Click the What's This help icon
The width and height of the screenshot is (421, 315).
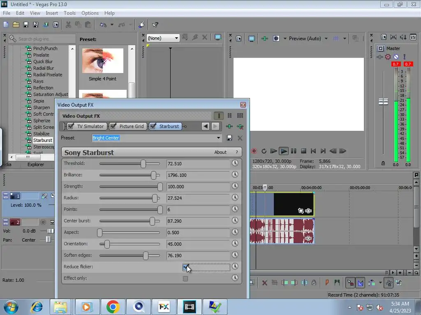tap(155, 25)
